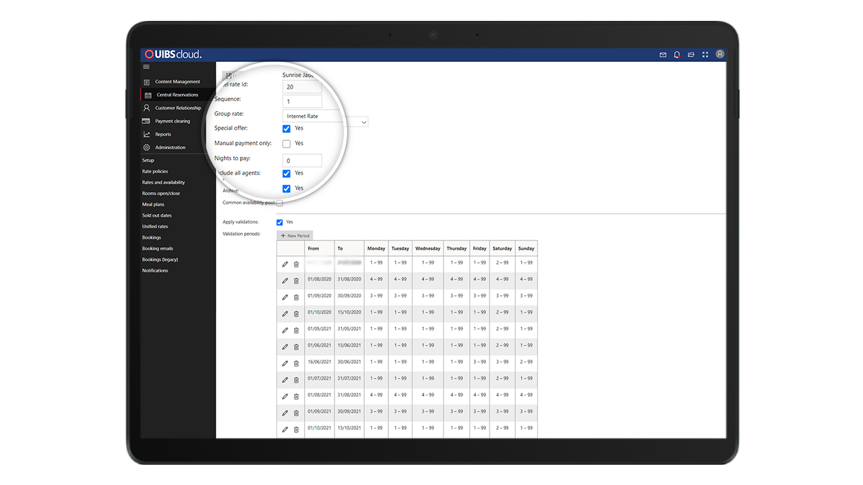Delete the period starting 01/07/2021
Image resolution: width=863 pixels, height=485 pixels.
[x=296, y=380]
